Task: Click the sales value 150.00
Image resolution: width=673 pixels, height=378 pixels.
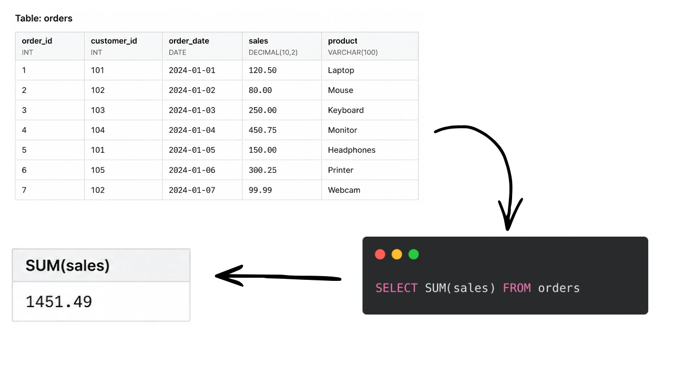Action: (262, 150)
